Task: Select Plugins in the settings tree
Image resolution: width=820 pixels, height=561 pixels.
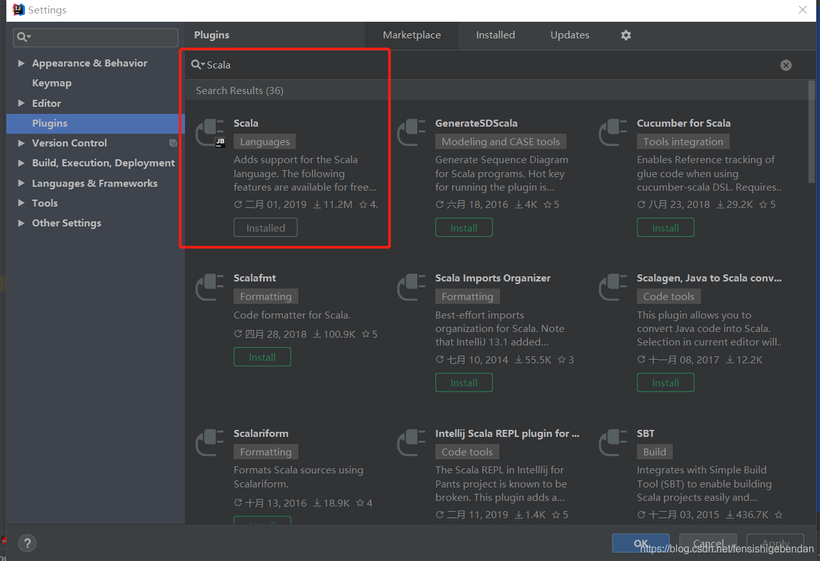Action: (x=95, y=123)
